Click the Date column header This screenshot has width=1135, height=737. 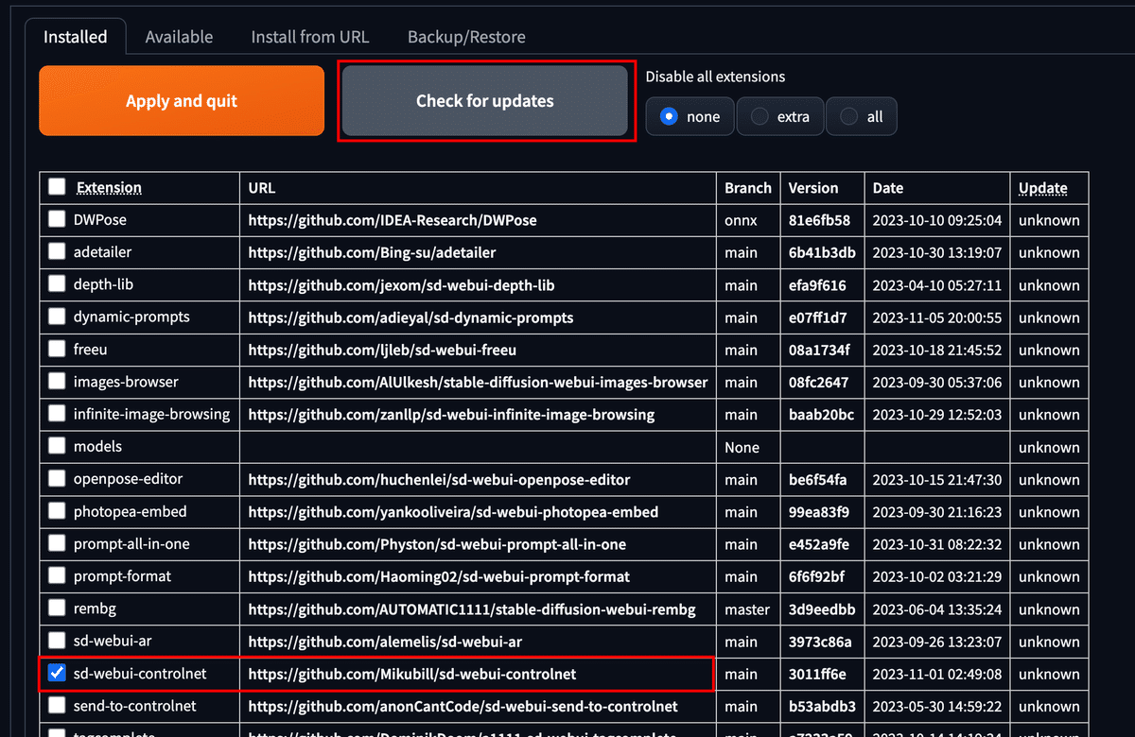(x=888, y=187)
